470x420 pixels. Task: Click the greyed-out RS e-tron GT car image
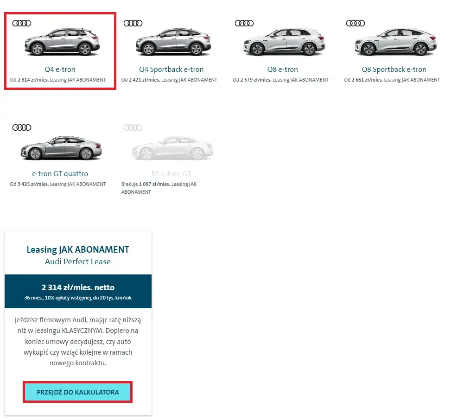click(x=172, y=148)
